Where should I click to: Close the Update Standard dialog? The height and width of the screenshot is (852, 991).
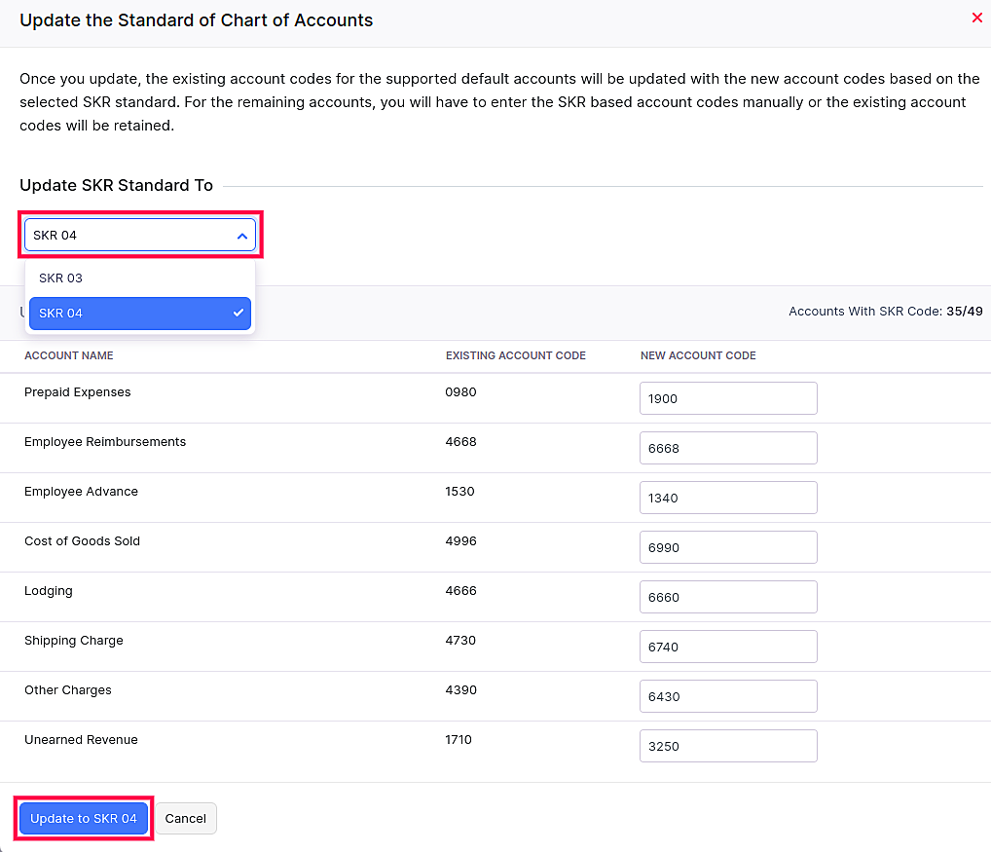click(976, 18)
